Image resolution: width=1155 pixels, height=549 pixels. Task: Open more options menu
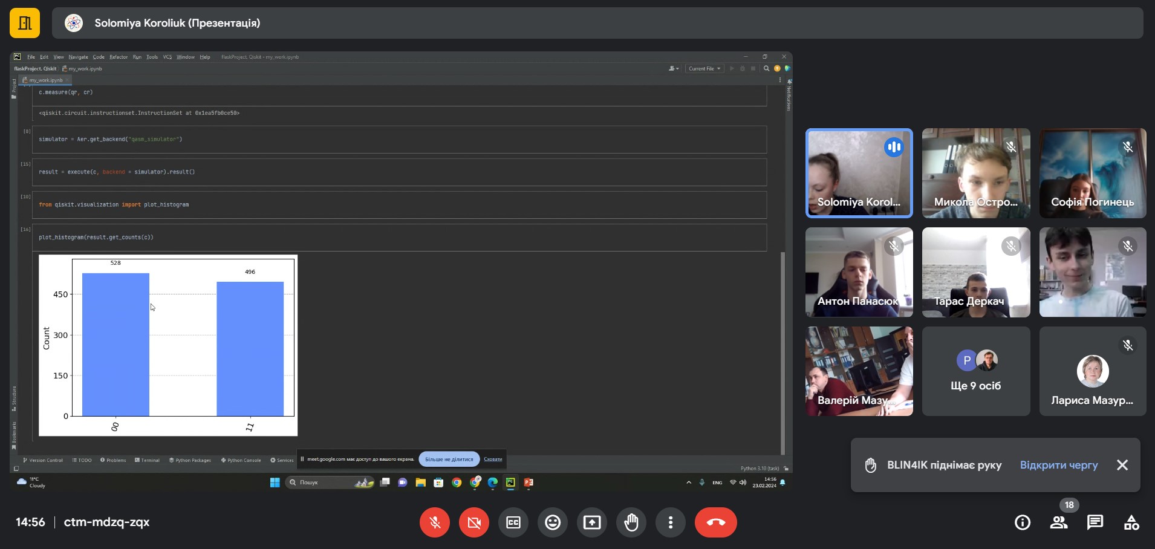[x=670, y=522]
